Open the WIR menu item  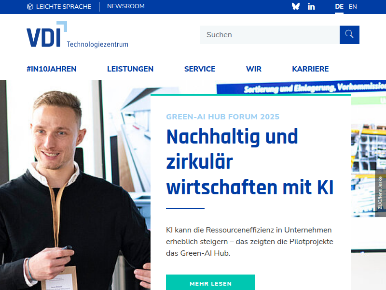pyautogui.click(x=254, y=69)
